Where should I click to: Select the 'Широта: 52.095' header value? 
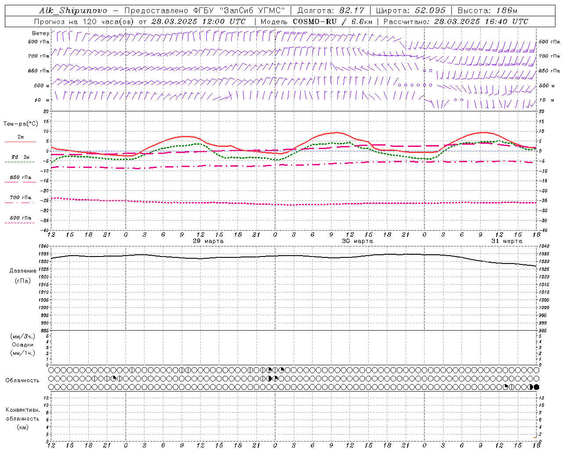click(x=411, y=11)
